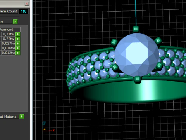The height and width of the screenshot is (140, 186).
Task: Click the green arrow next to 0,037tw
Action: 18,44
